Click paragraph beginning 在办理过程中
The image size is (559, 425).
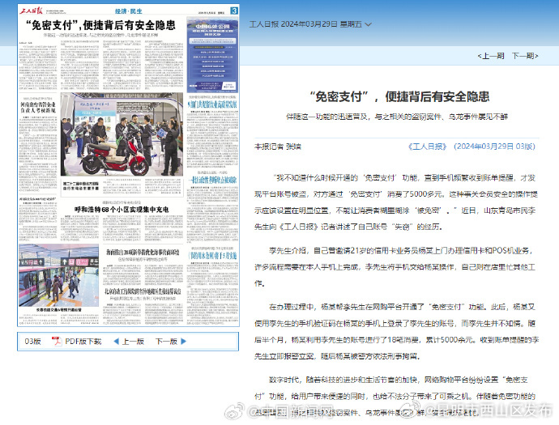(x=396, y=331)
